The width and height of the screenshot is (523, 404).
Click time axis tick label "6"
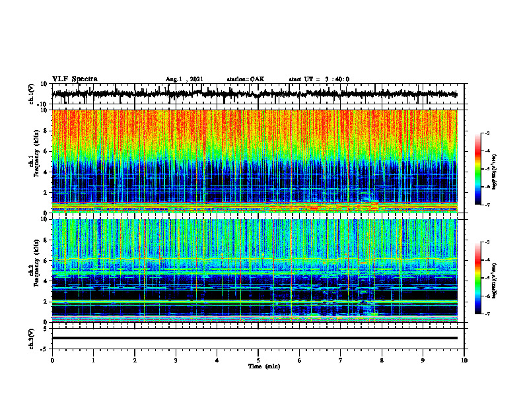pos(300,360)
